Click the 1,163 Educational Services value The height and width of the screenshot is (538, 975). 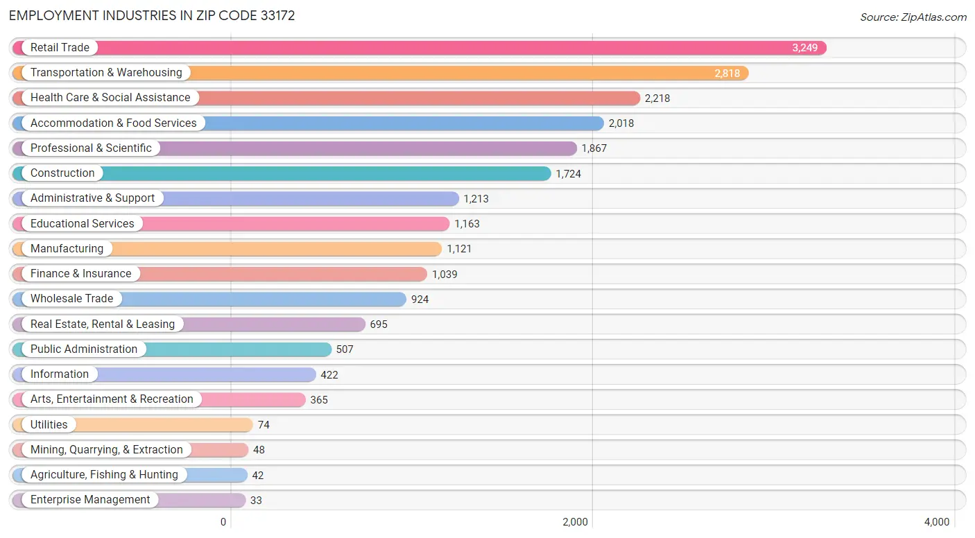click(x=467, y=224)
